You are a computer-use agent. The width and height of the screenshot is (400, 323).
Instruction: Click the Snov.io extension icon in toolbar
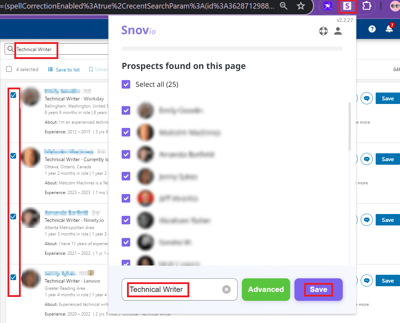tap(347, 6)
